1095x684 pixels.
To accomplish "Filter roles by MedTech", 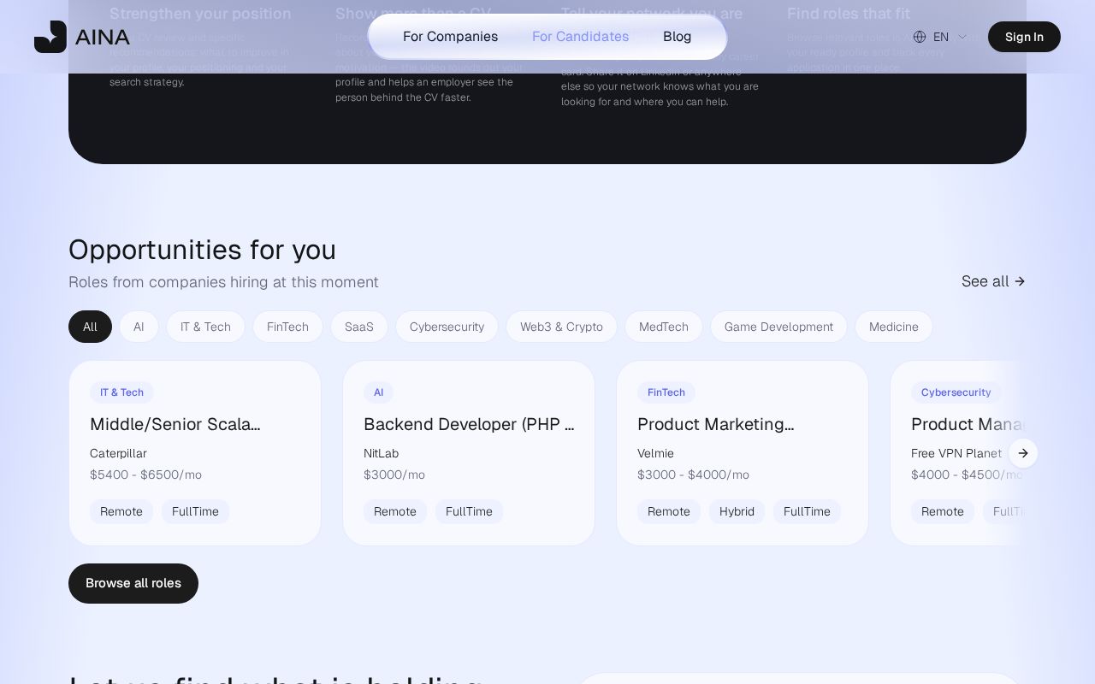I will point(664,327).
